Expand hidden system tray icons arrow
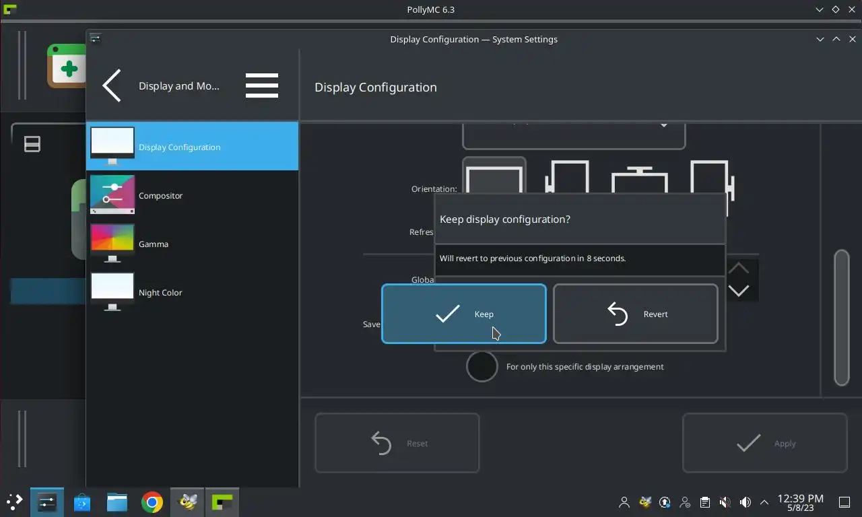This screenshot has width=862, height=517. (764, 502)
